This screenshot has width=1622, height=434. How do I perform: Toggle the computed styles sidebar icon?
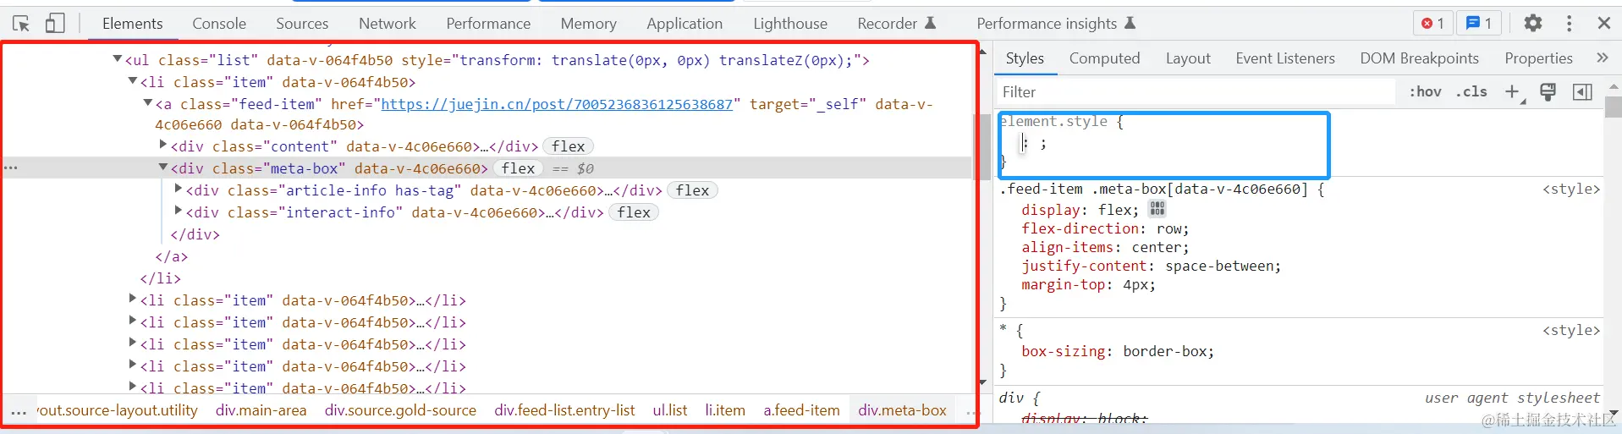point(1582,91)
